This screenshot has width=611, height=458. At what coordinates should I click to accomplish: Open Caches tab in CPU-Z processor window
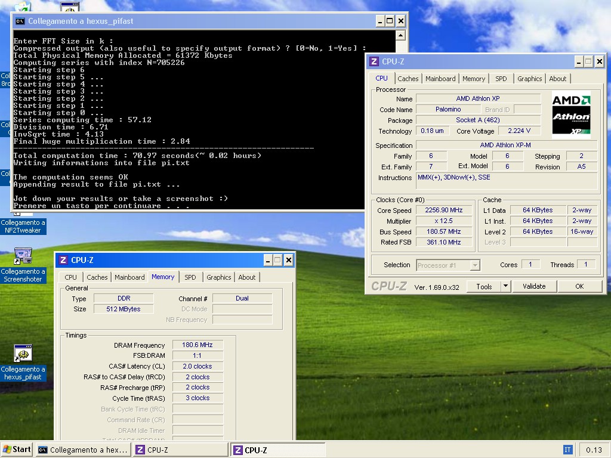[x=408, y=79]
